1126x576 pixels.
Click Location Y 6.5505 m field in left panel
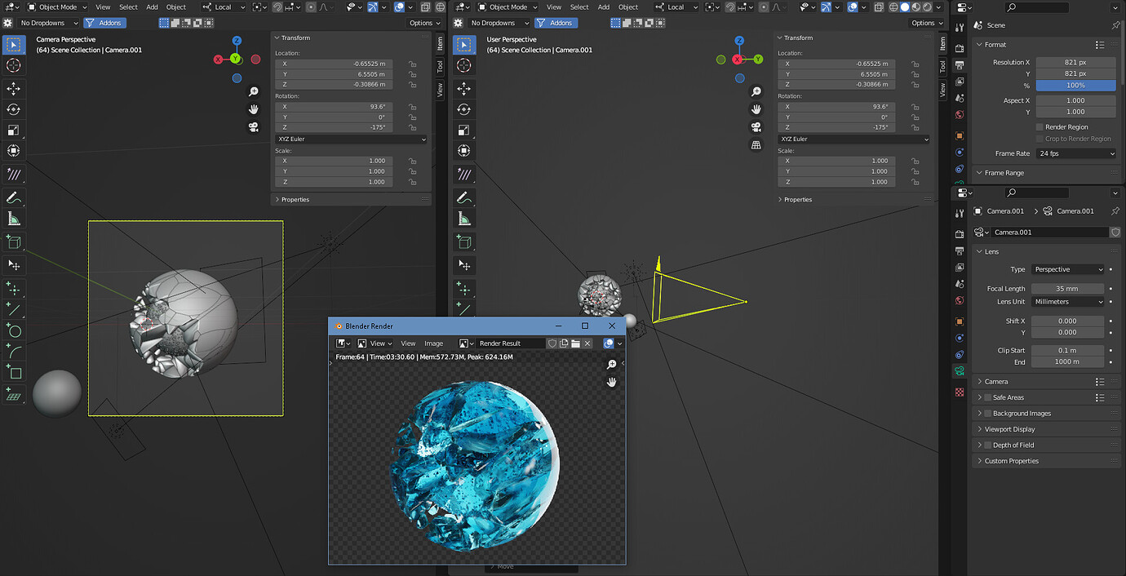[335, 74]
